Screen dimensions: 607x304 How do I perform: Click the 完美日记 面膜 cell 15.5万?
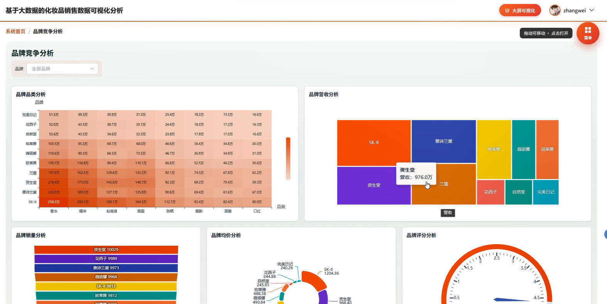[x=228, y=115]
